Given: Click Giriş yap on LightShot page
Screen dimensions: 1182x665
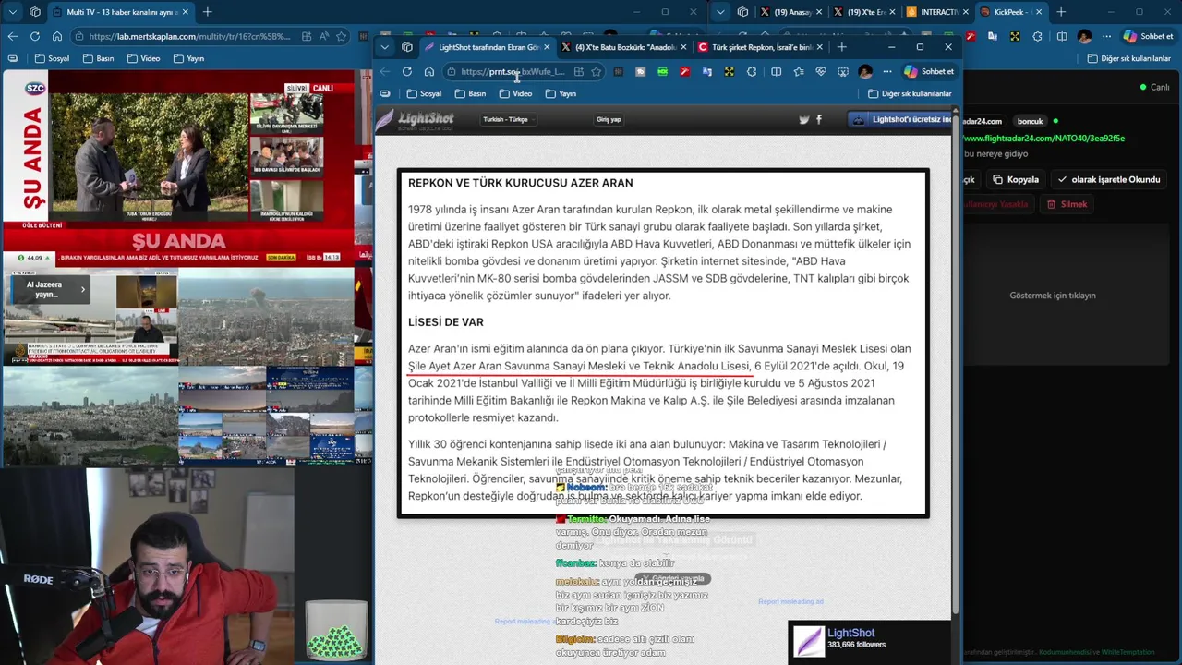Looking at the screenshot, I should (609, 119).
